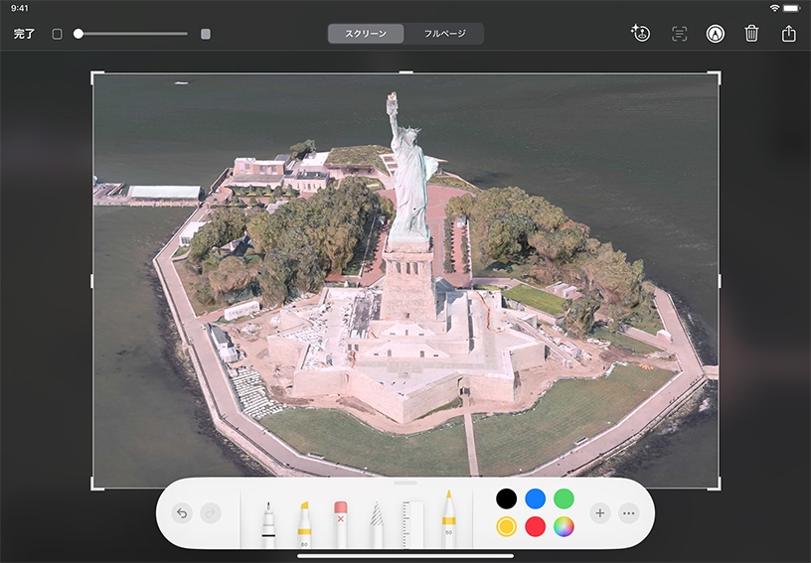The width and height of the screenshot is (811, 563).
Task: Open the share sheet icon
Action: click(x=789, y=34)
